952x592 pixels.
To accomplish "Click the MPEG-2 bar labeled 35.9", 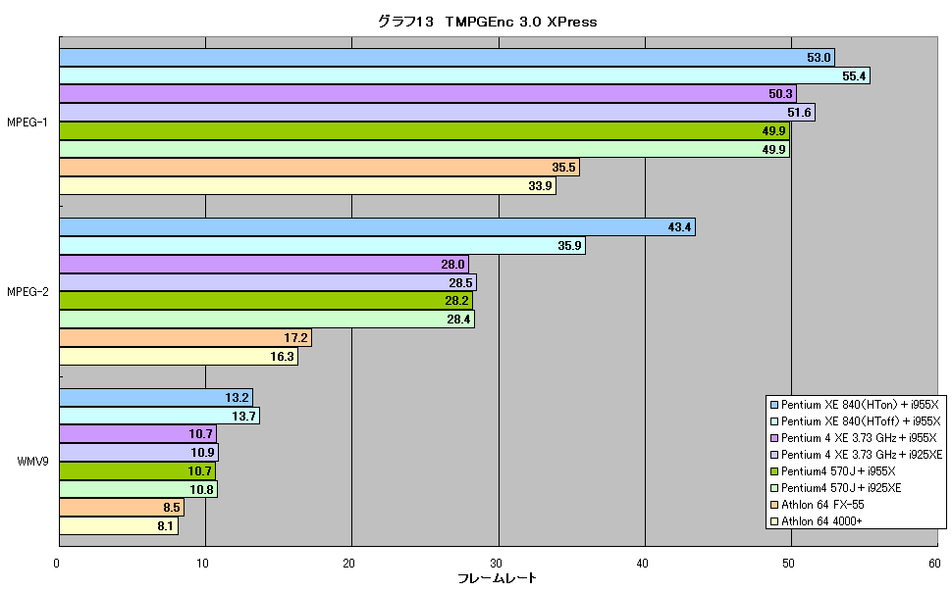I will 322,246.
